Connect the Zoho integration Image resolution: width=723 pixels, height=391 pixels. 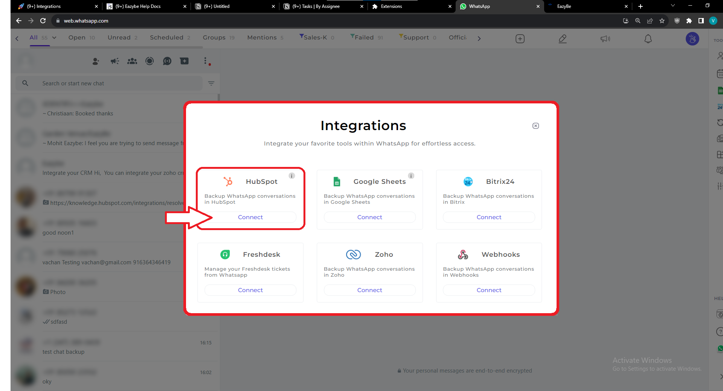(x=369, y=290)
